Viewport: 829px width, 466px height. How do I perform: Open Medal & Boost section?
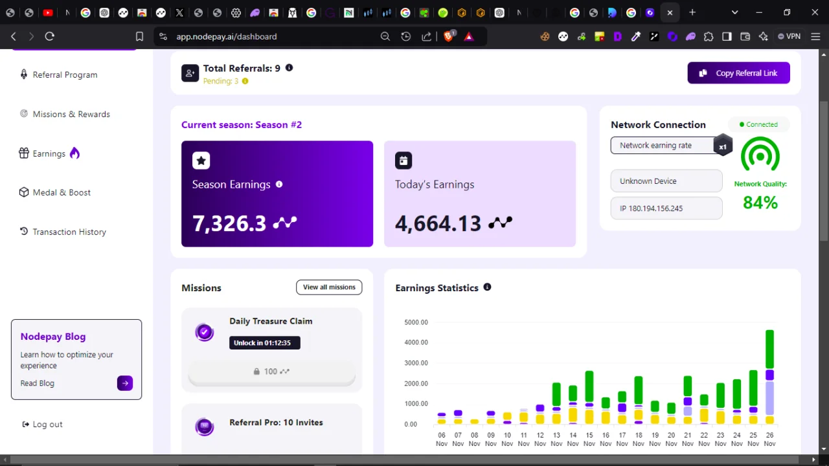click(x=55, y=192)
